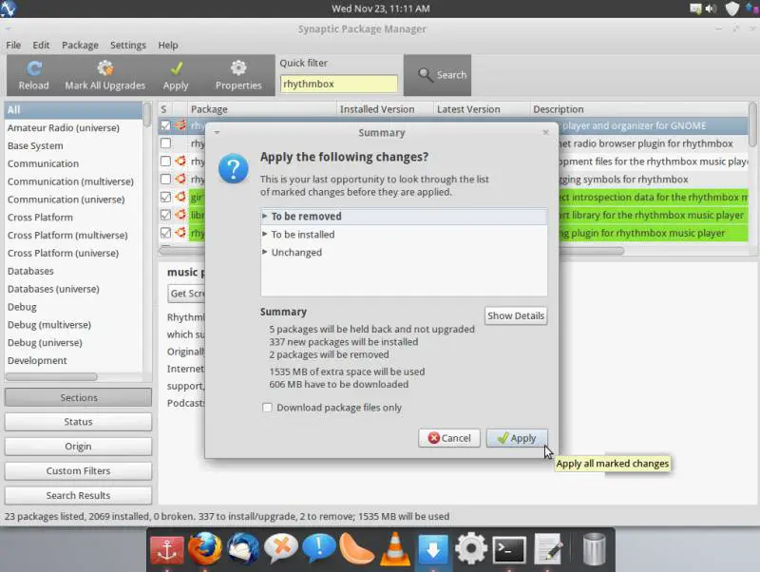This screenshot has height=572, width=760.
Task: Open the red anchor app in the dock
Action: [x=167, y=550]
